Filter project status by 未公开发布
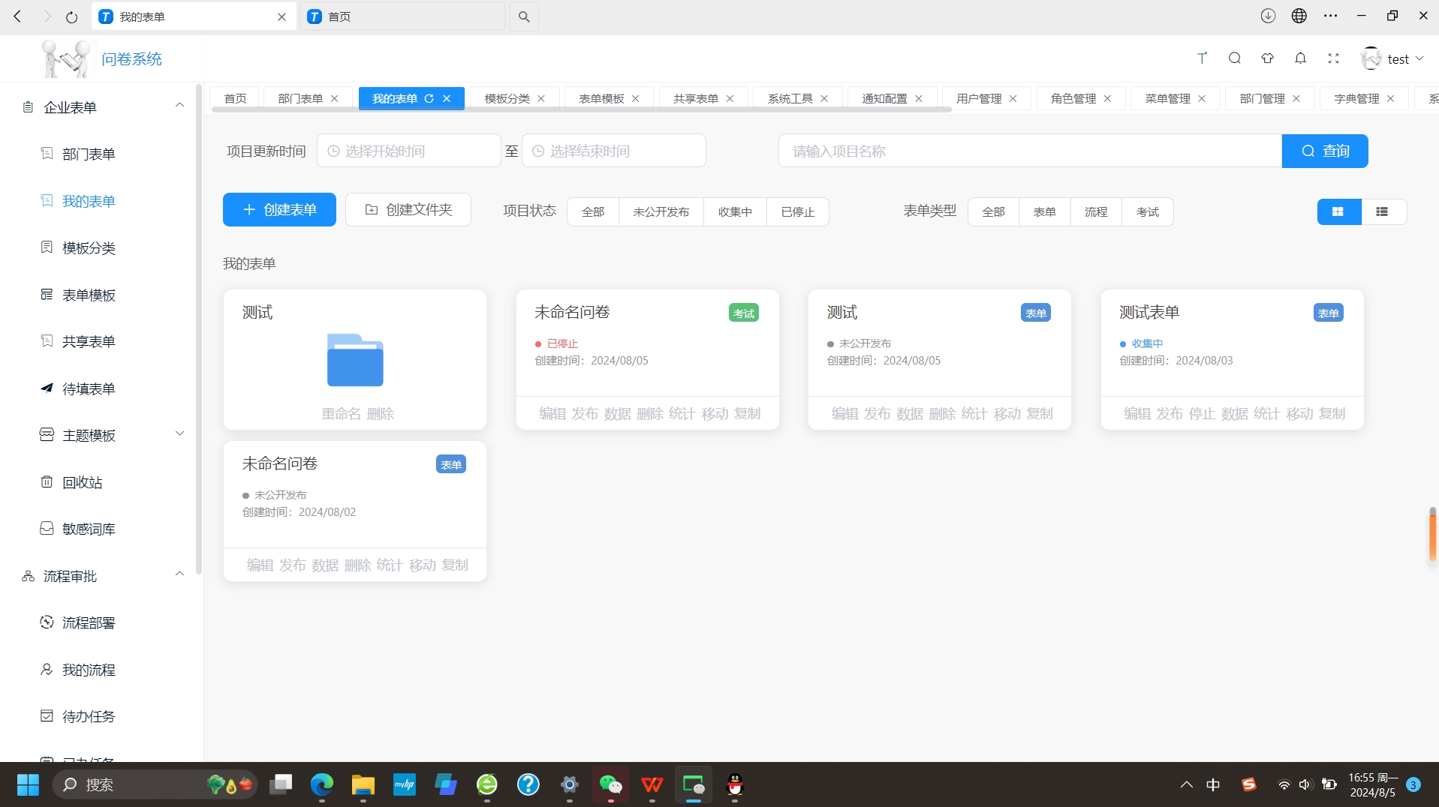Image resolution: width=1439 pixels, height=807 pixels. tap(661, 211)
